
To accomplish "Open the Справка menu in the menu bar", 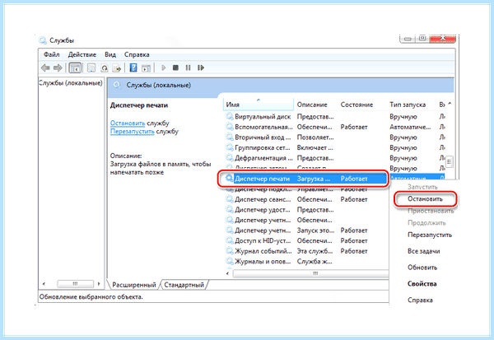I will click(137, 54).
